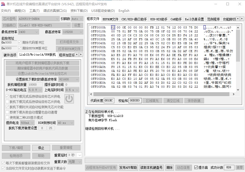This screenshot has width=245, height=172.
Task: Click 扫描串口 button
Action: click(x=9, y=25)
